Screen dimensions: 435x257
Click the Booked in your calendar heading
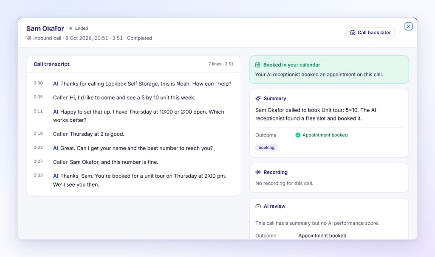point(291,65)
